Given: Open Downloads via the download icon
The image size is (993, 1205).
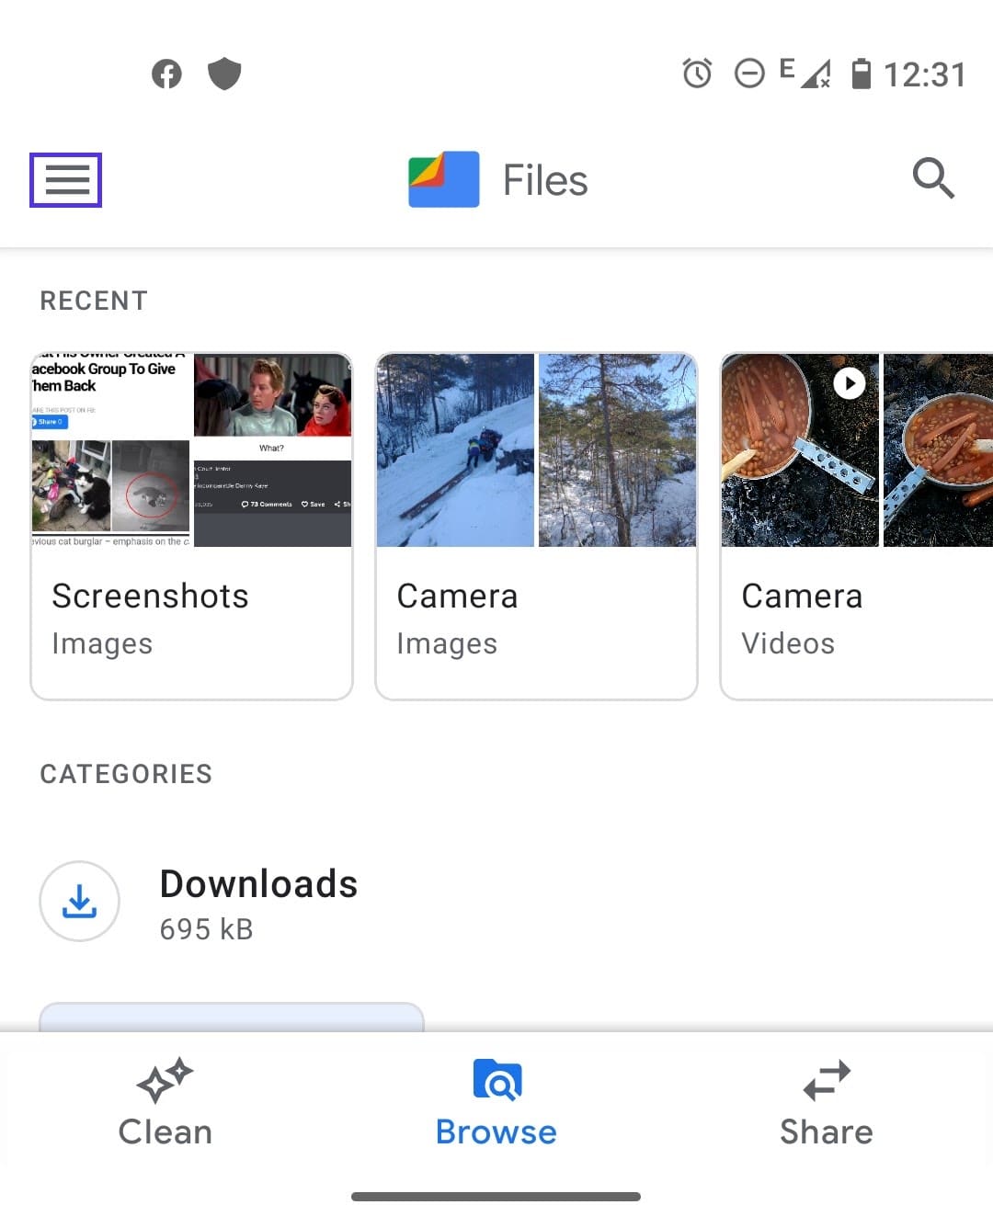Looking at the screenshot, I should tap(79, 901).
